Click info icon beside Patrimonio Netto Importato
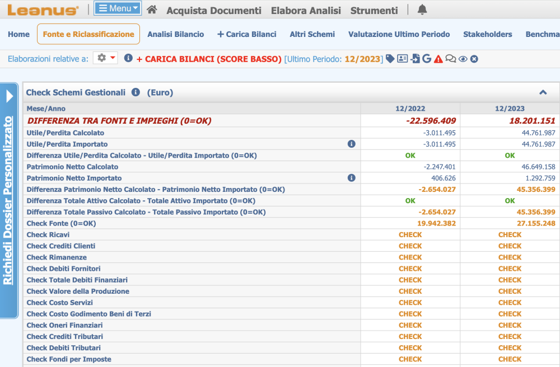560x367 pixels. click(x=352, y=178)
